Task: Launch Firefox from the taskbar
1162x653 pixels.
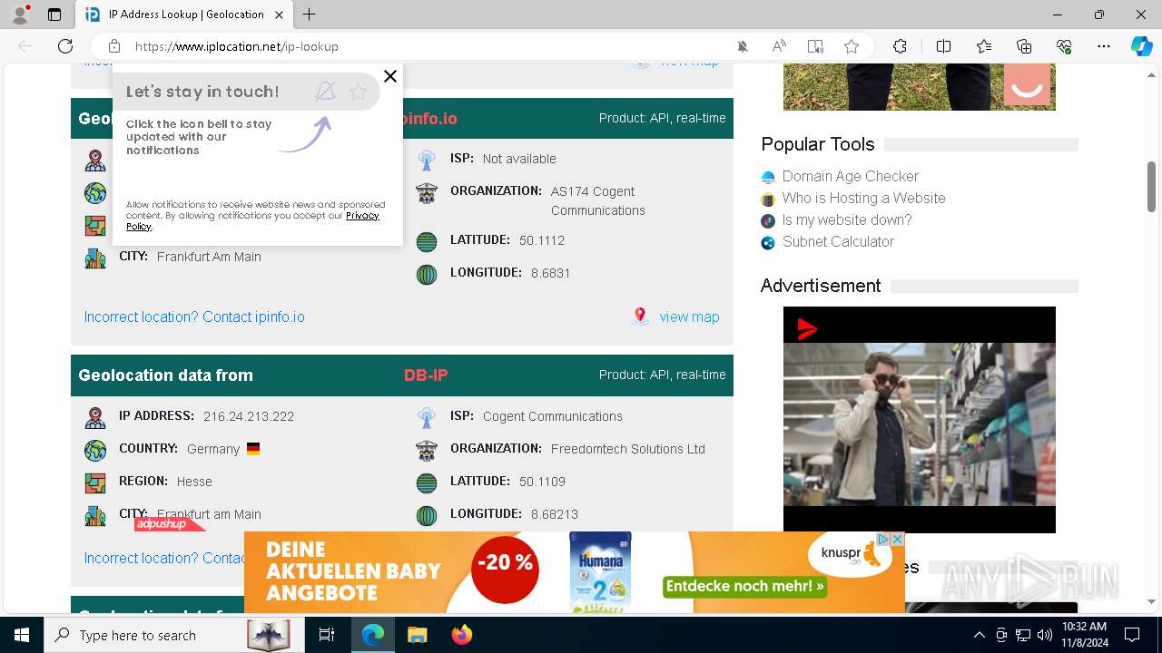Action: pyautogui.click(x=461, y=635)
